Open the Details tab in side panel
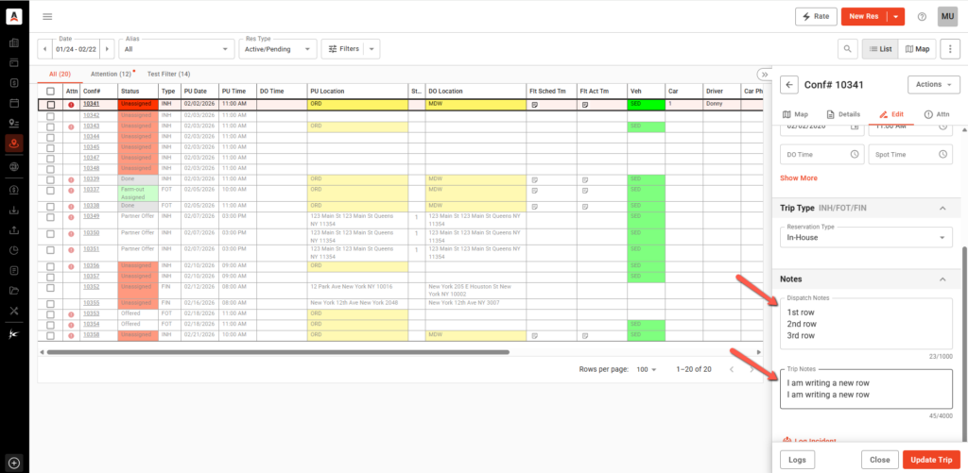The image size is (968, 473). (842, 113)
